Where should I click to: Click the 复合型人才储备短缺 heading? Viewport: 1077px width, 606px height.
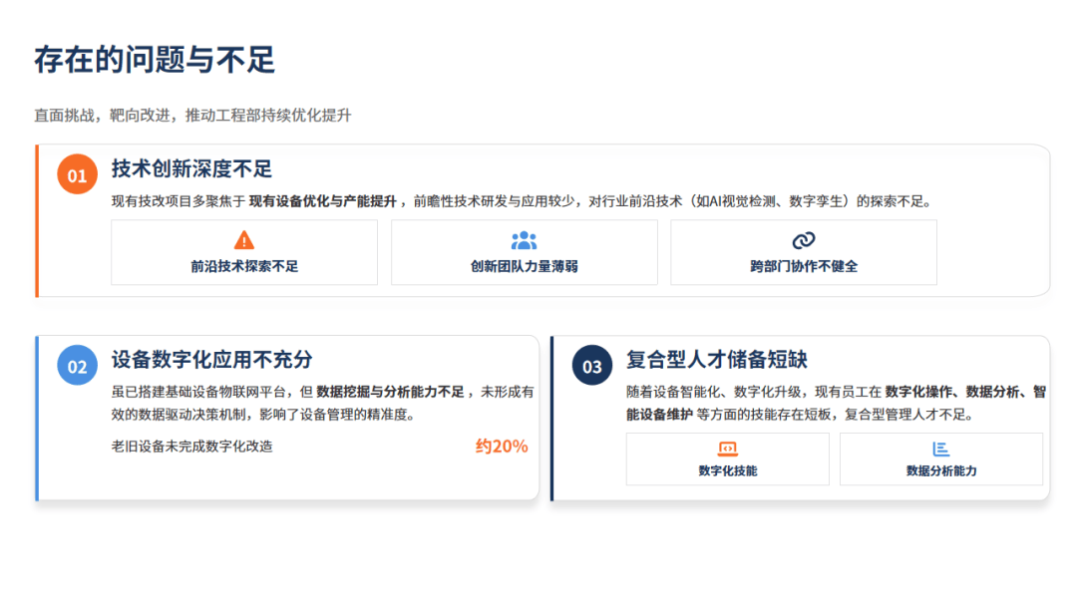(716, 359)
